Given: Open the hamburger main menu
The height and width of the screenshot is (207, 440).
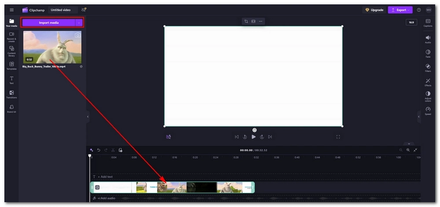Looking at the screenshot, I should click(11, 10).
